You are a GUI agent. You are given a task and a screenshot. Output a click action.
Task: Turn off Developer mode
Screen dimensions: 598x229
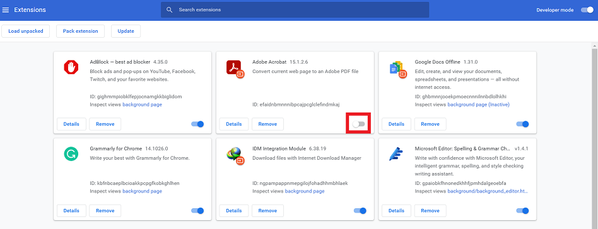click(x=587, y=10)
